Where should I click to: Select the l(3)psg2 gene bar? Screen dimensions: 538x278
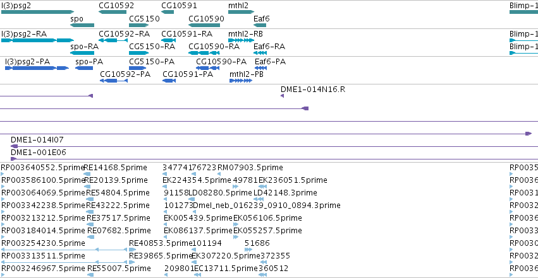37,12
